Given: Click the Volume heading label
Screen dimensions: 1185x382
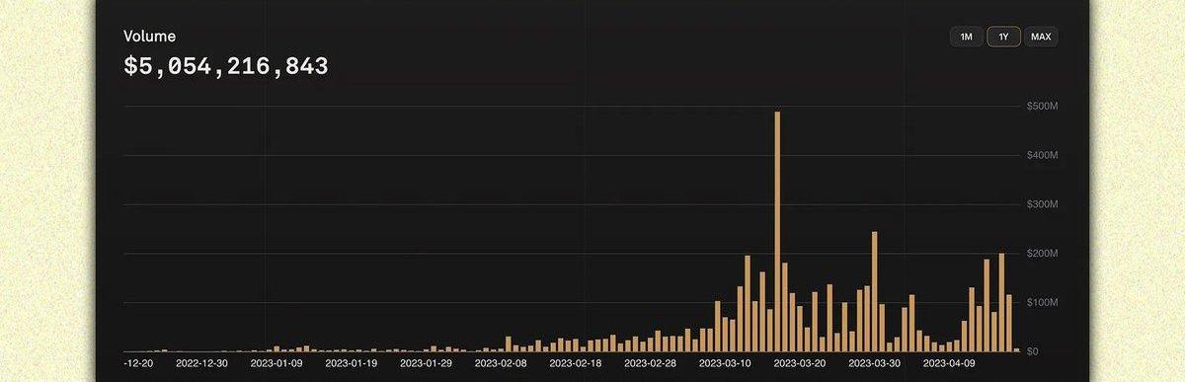Looking at the screenshot, I should pos(149,37).
